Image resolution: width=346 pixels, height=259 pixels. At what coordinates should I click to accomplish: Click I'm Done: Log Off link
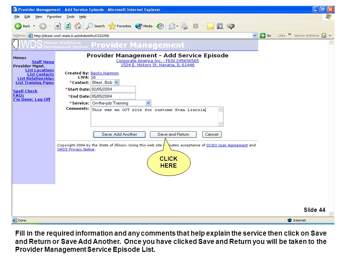(32, 99)
